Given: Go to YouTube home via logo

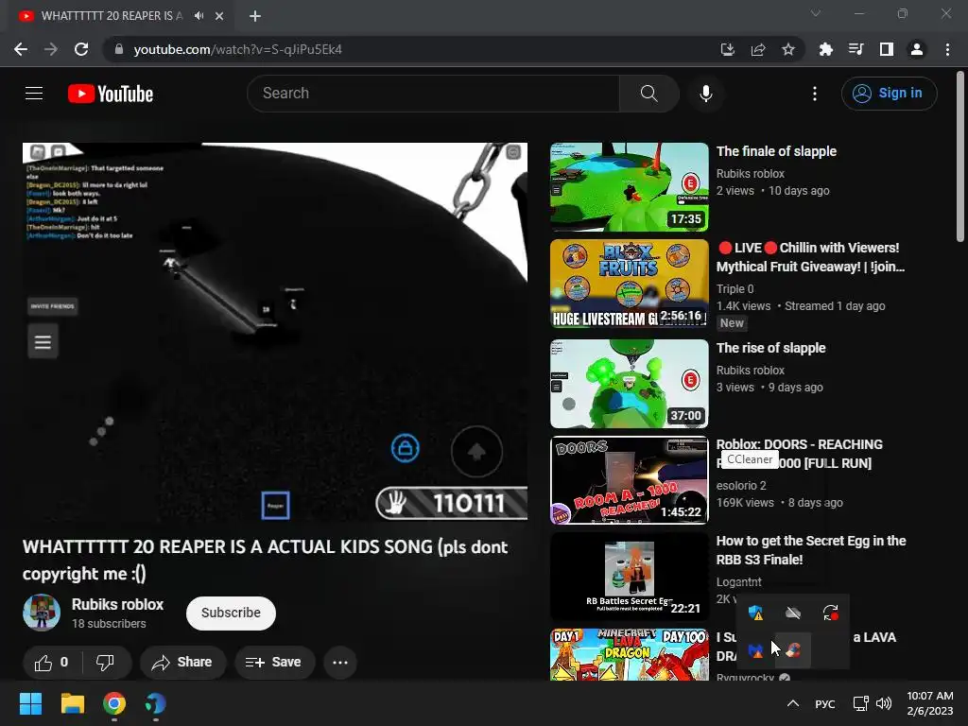Looking at the screenshot, I should tap(111, 94).
